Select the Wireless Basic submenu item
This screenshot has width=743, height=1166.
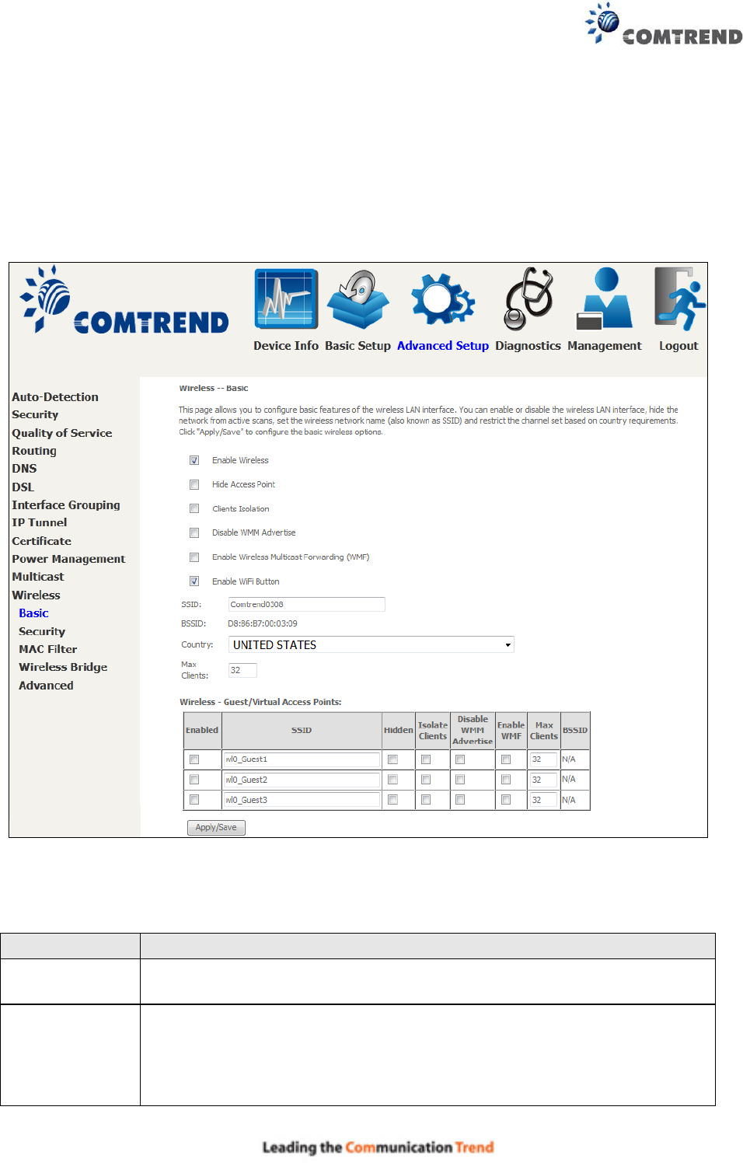[34, 613]
